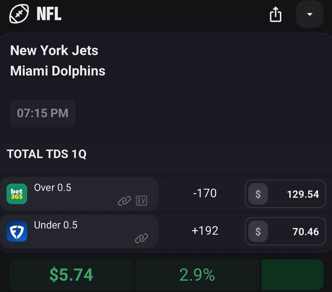Open the link icon in Under 0.5 row
The height and width of the screenshot is (292, 332).
[x=141, y=239]
